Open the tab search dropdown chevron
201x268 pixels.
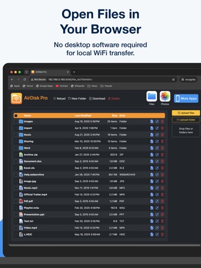pos(26,72)
